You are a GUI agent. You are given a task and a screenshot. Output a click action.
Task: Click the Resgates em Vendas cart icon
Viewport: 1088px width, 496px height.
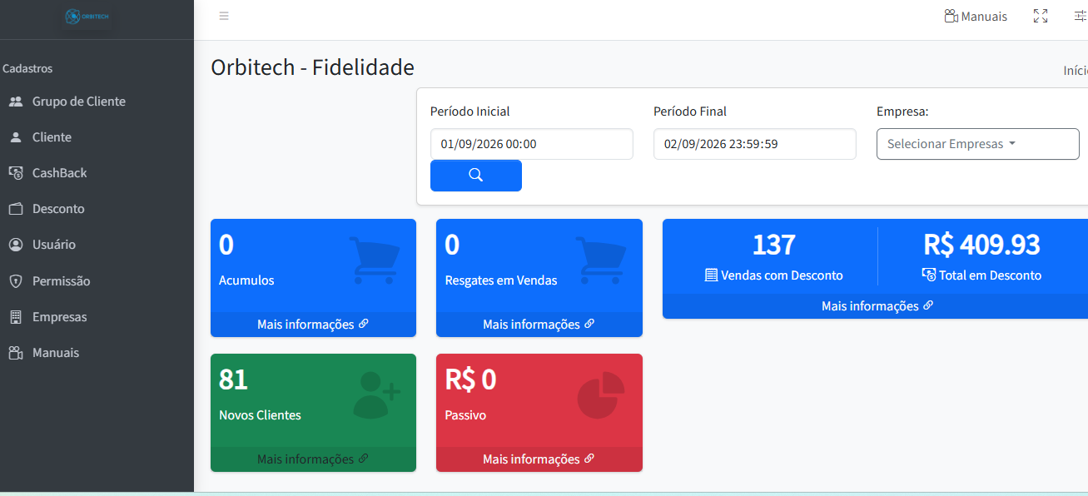tap(600, 260)
